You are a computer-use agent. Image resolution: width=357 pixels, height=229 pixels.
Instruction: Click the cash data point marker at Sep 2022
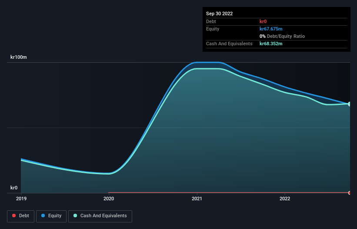point(350,104)
